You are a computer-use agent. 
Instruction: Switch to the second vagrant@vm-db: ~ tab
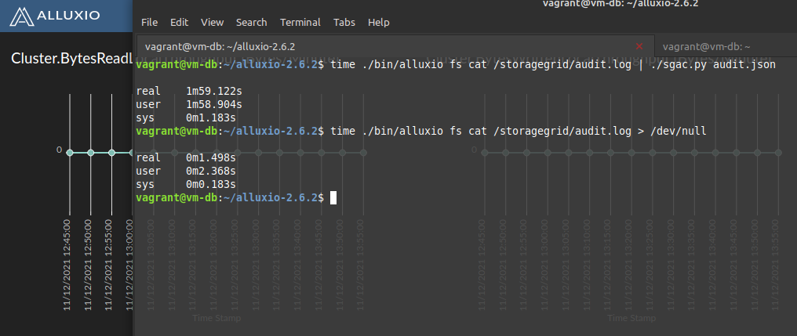(726, 47)
